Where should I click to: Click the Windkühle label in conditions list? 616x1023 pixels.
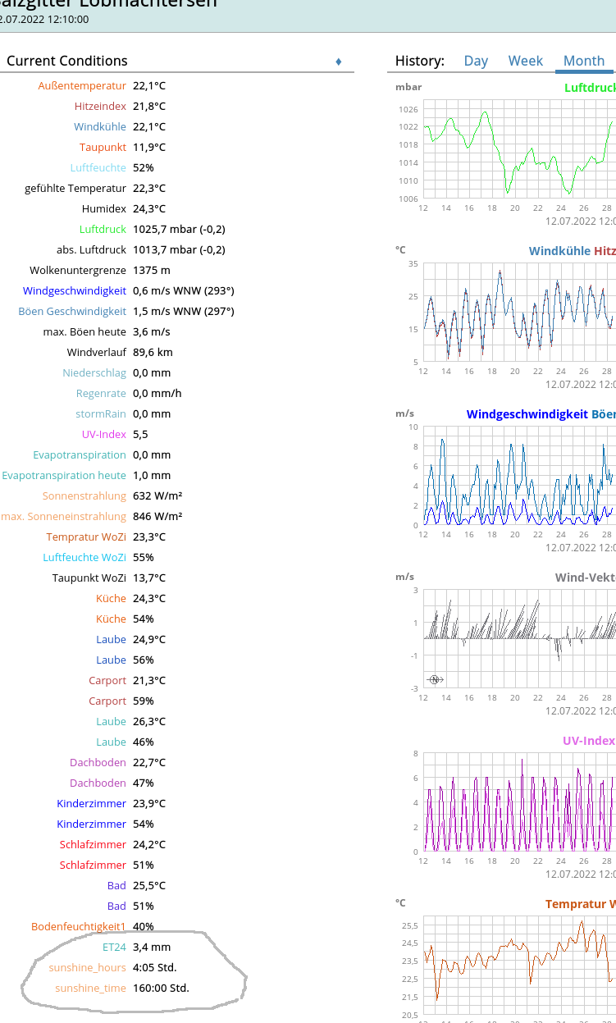click(100, 126)
